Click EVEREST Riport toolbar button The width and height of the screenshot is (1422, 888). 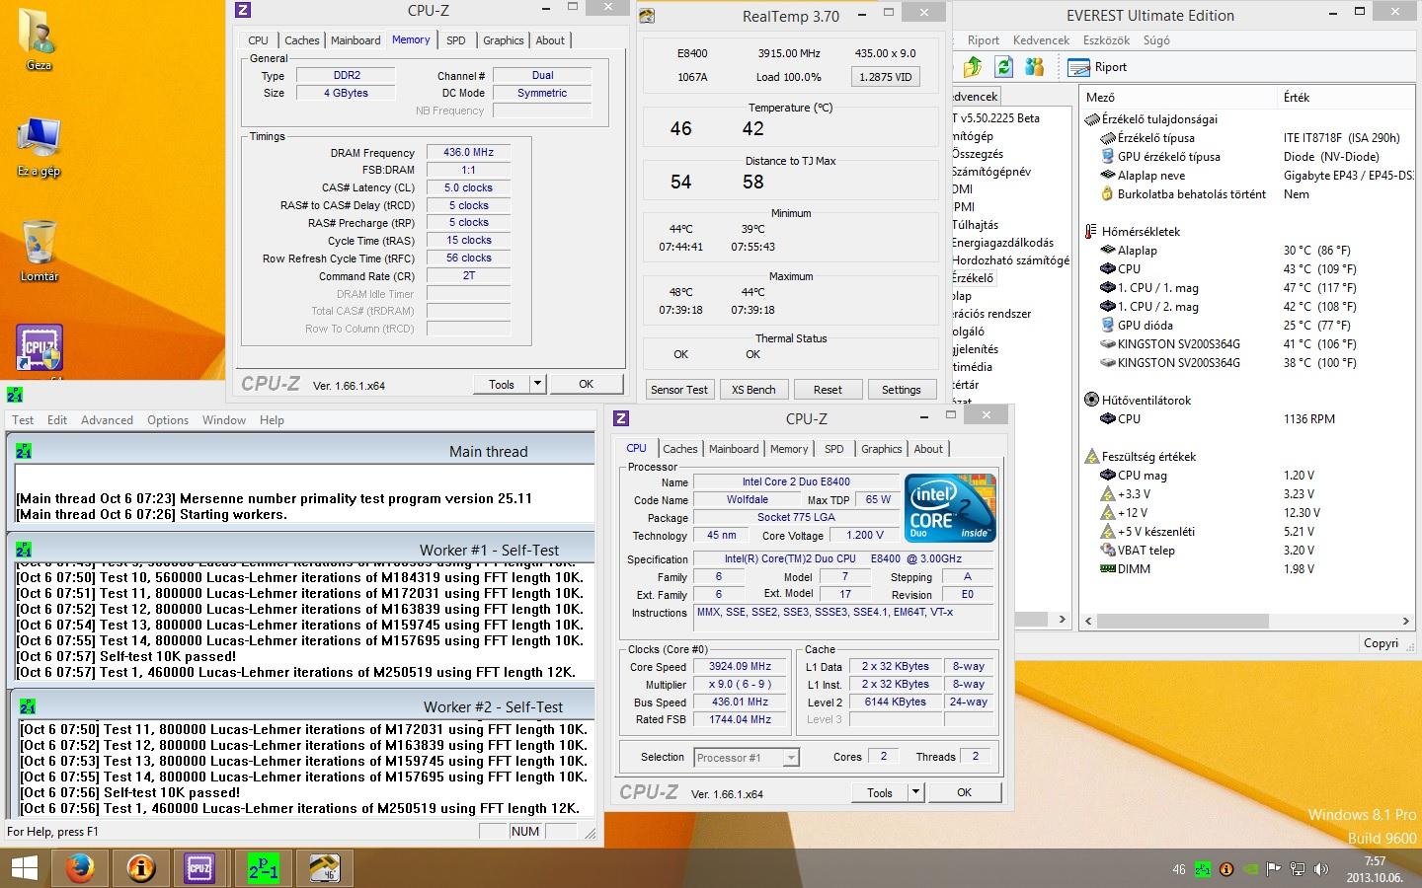1098,67
